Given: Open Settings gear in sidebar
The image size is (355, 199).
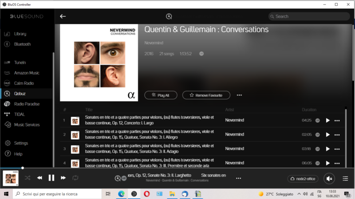Looking at the screenshot, I should point(7,143).
